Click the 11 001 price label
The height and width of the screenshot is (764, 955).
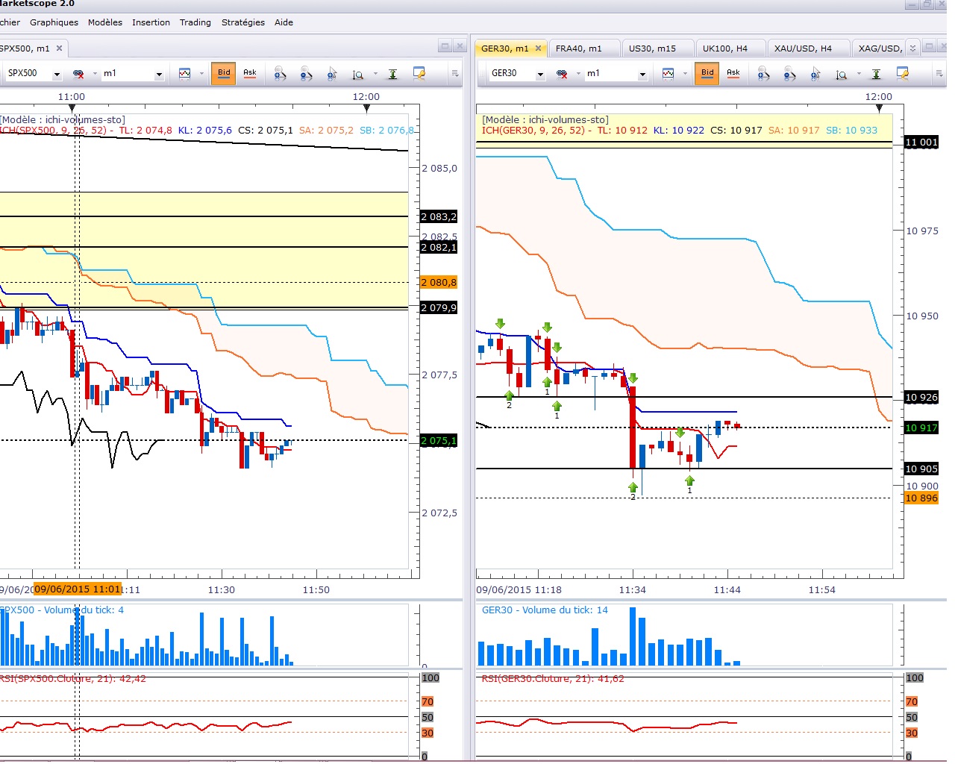pos(921,143)
